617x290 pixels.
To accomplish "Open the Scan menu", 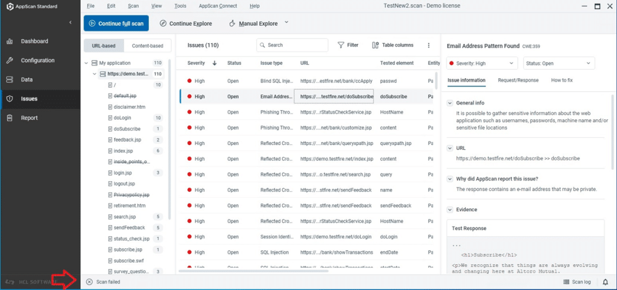I will click(x=133, y=6).
